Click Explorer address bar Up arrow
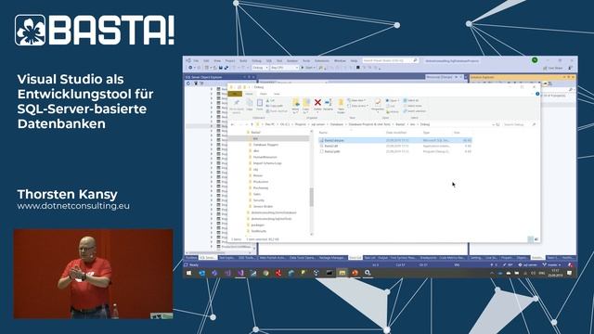 click(x=252, y=124)
